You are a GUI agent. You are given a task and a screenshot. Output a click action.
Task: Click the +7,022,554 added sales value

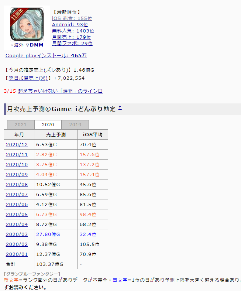coord(69,78)
